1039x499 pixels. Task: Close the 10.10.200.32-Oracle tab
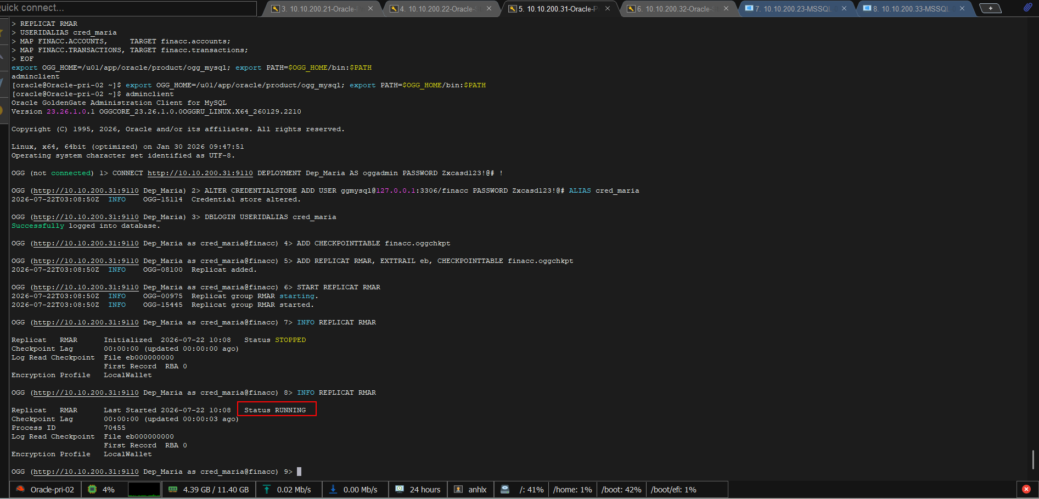tap(726, 9)
